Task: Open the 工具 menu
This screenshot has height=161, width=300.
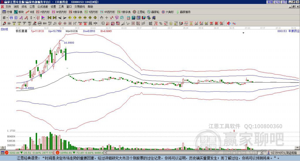Action: coord(61,7)
